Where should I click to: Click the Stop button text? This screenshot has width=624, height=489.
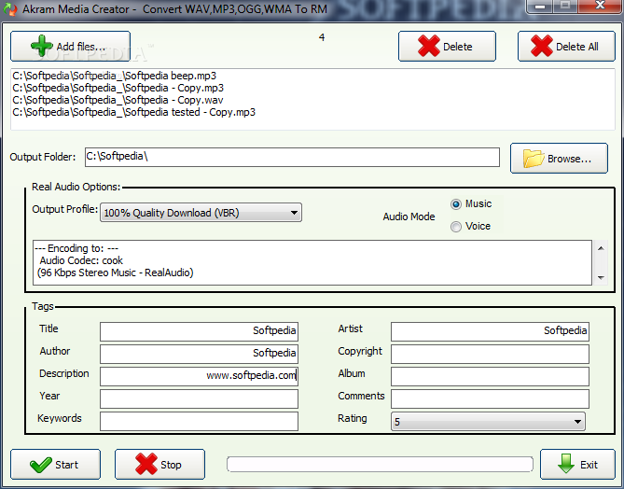click(171, 465)
